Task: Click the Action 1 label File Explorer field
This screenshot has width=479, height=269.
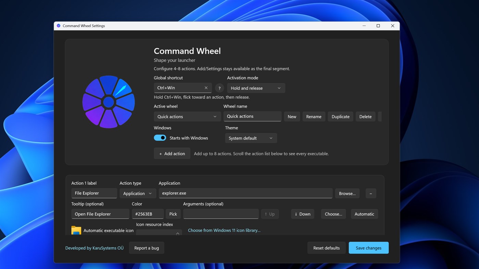Action: (94, 193)
